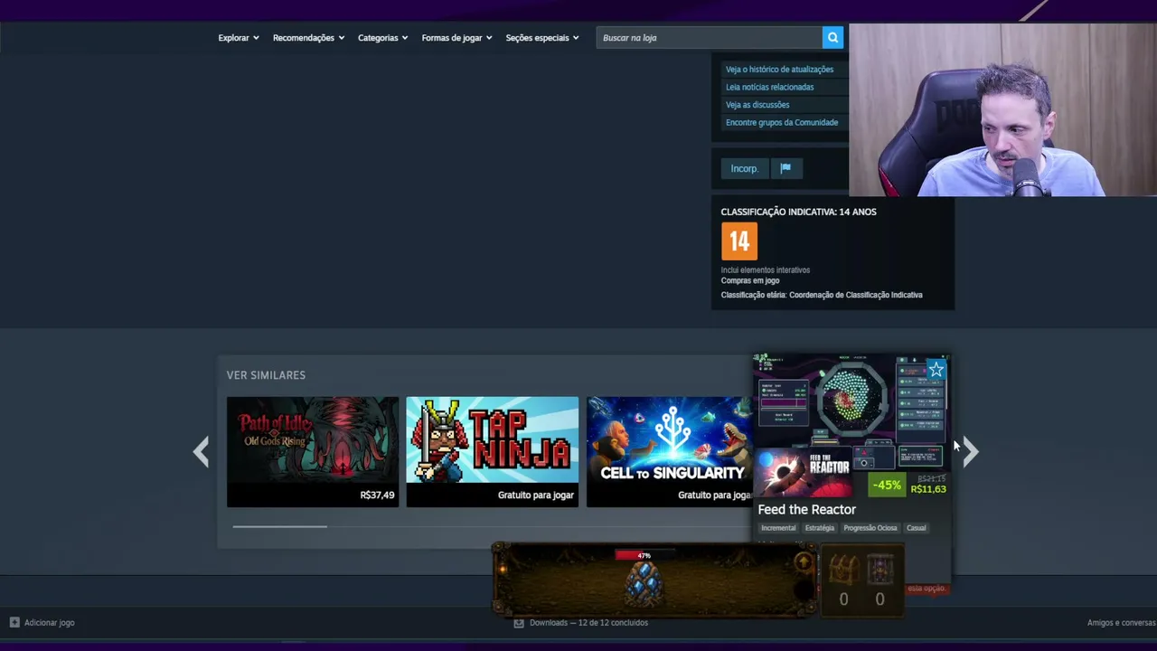This screenshot has width=1157, height=651.
Task: Expand the Recomendações menu
Action: (308, 38)
